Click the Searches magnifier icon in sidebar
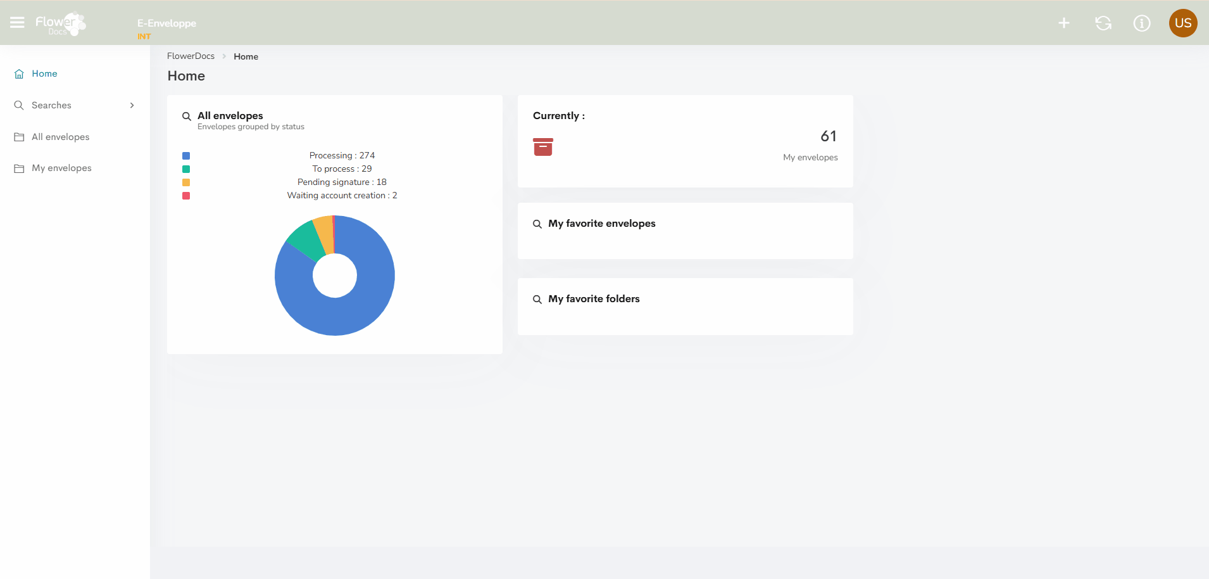The width and height of the screenshot is (1209, 579). (x=19, y=105)
